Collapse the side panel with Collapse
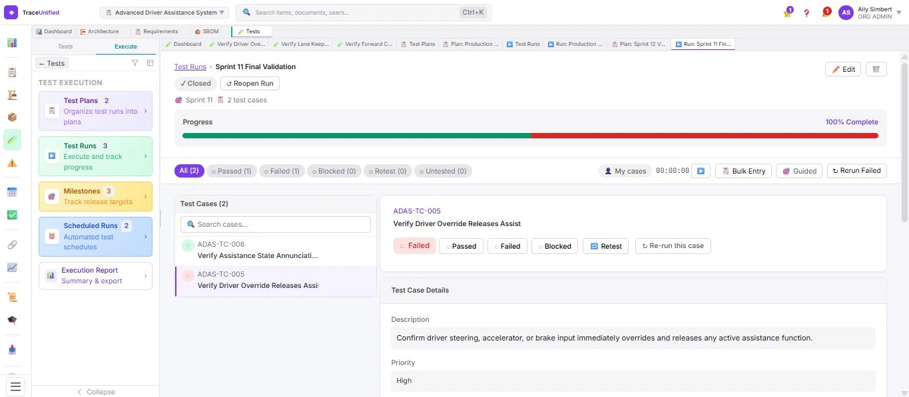Viewport: 909px width, 397px height. 96,392
